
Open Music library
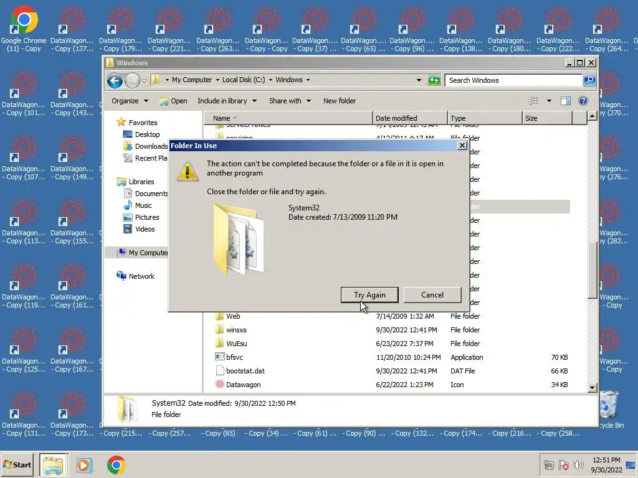coord(138,205)
